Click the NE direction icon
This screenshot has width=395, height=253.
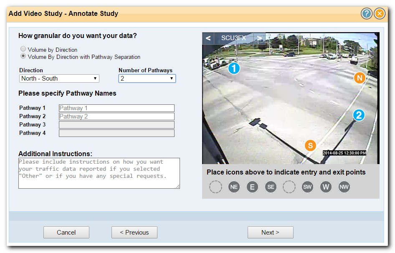234,187
